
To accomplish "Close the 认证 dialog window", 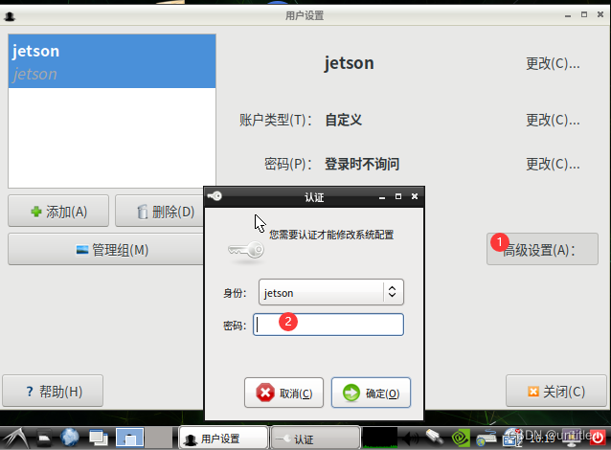I will click(x=415, y=196).
